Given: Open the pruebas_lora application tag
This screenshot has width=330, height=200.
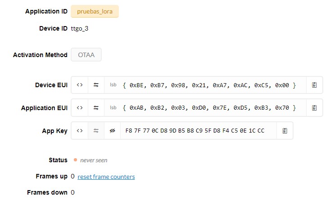Looking at the screenshot, I should pos(95,11).
